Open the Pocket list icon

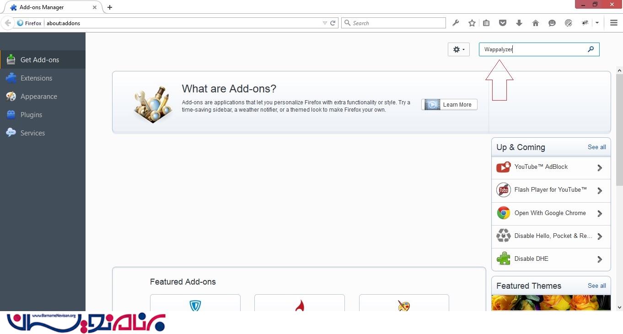tap(503, 23)
